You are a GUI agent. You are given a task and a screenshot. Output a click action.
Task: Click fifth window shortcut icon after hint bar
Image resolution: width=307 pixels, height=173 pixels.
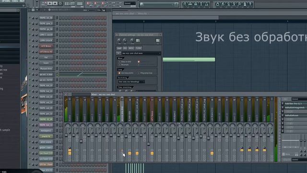click(x=207, y=4)
